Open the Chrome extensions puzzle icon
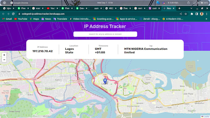 pos(192,14)
